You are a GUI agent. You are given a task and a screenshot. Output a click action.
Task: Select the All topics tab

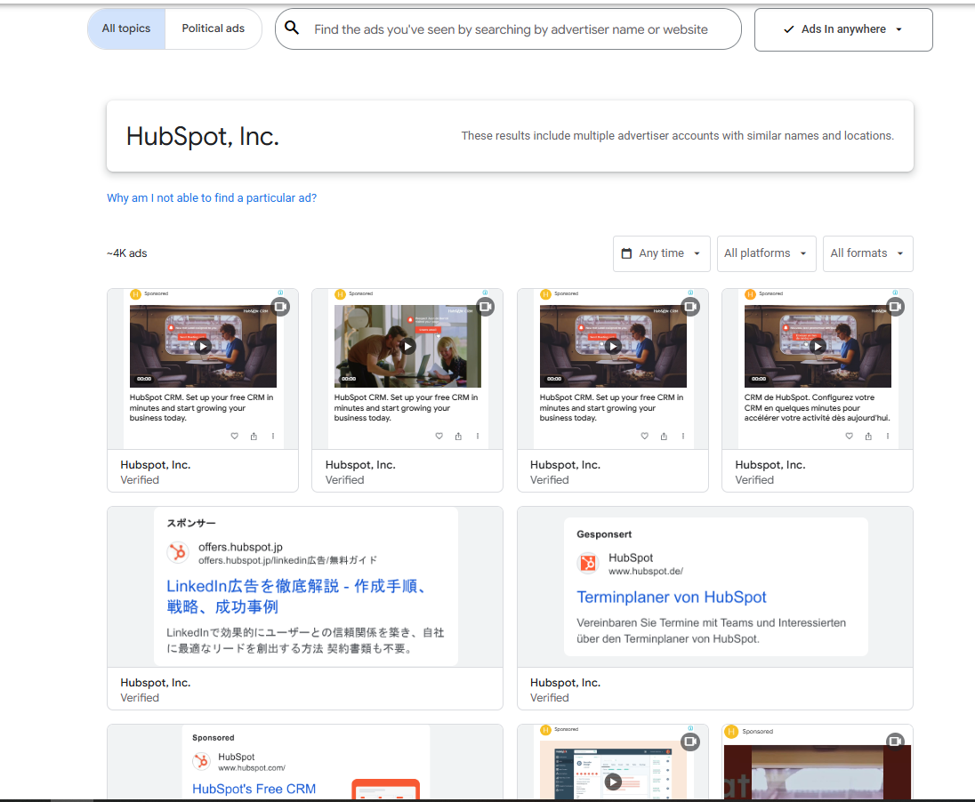coord(125,28)
